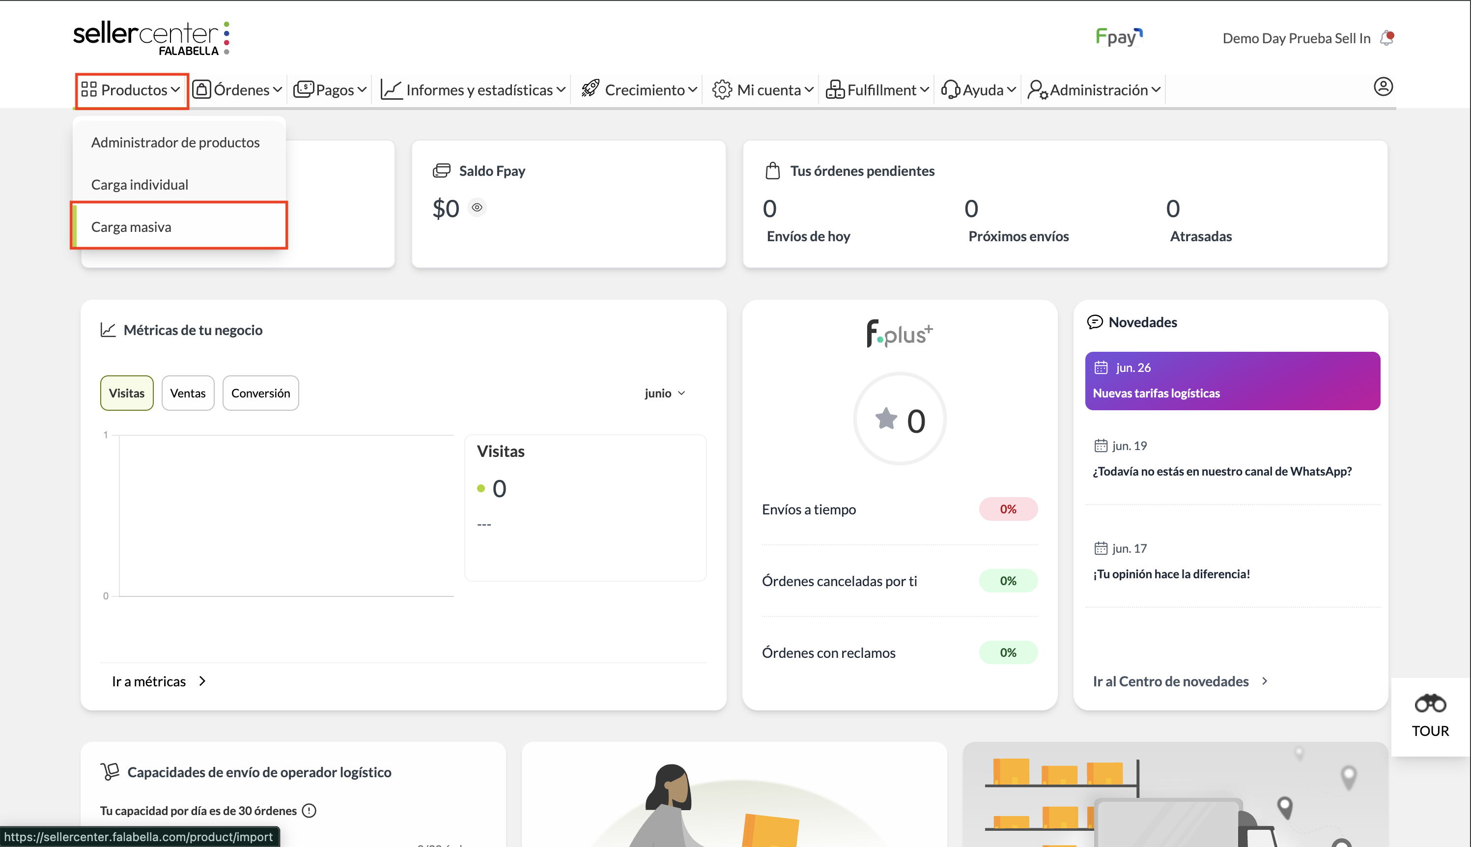
Task: Click Órdenes con reclamos 0% badge
Action: 1008,653
